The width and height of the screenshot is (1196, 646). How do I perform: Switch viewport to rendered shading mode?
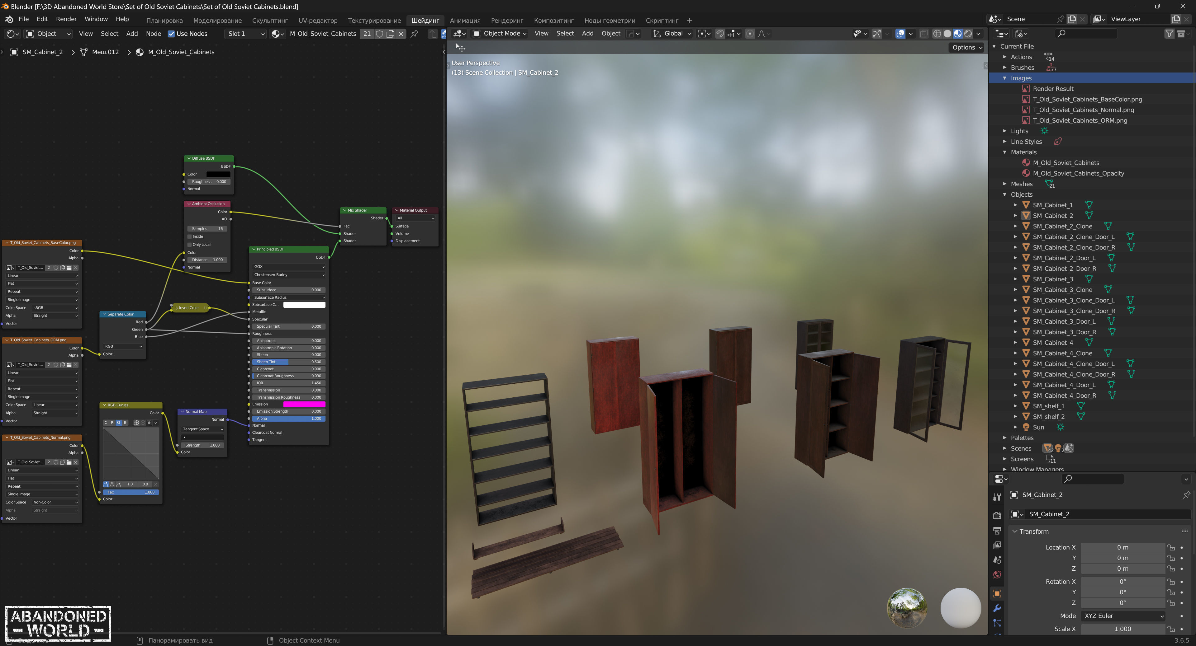click(968, 33)
